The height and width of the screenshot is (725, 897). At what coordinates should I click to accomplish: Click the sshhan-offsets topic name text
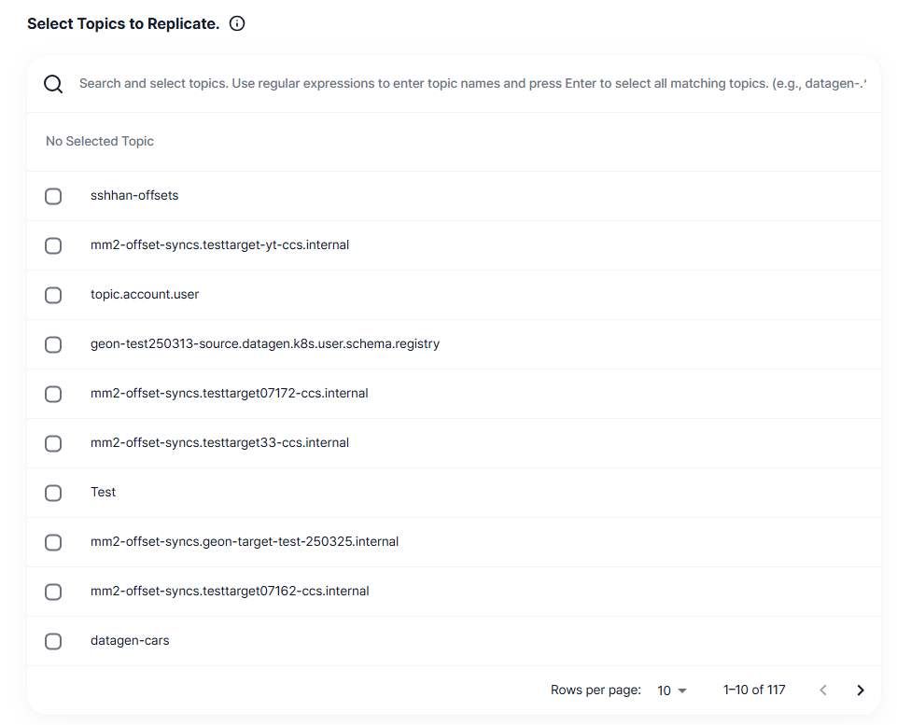(x=134, y=196)
